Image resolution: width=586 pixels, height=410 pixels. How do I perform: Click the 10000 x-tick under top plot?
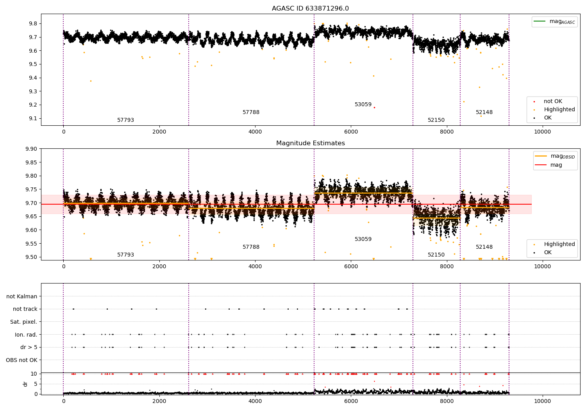pyautogui.click(x=542, y=132)
